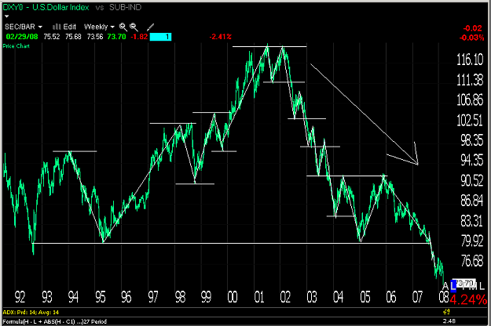Screen dimensions: 491x326
Task: Click the 106.86 price axis label
Action: coord(470,100)
